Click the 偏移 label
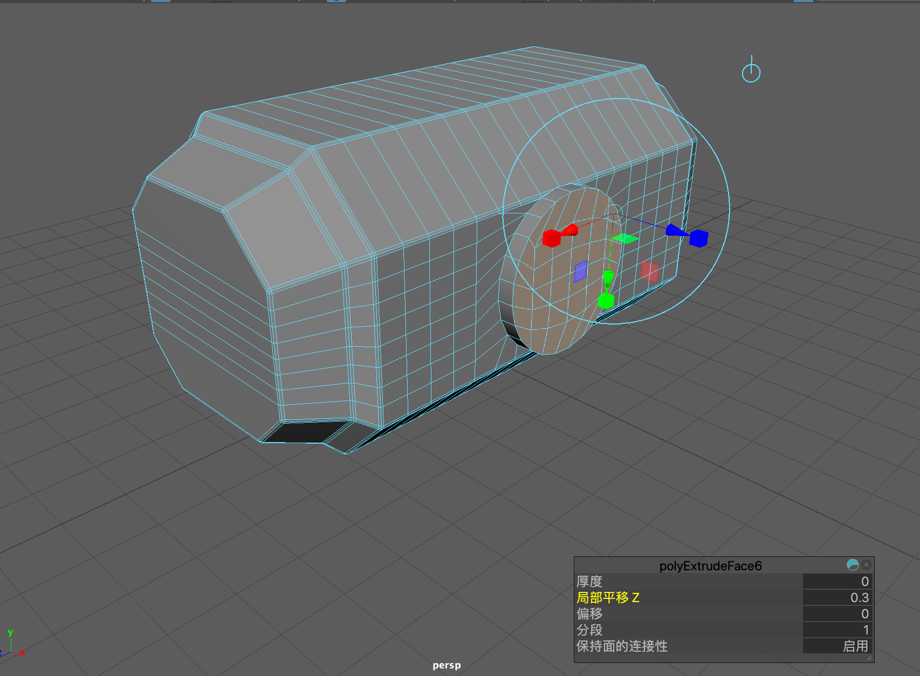 pos(589,613)
